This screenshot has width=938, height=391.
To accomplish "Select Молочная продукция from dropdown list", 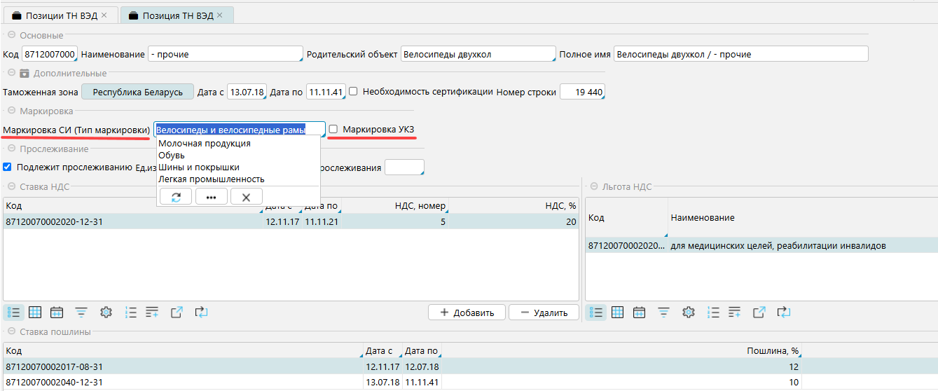I will click(204, 144).
